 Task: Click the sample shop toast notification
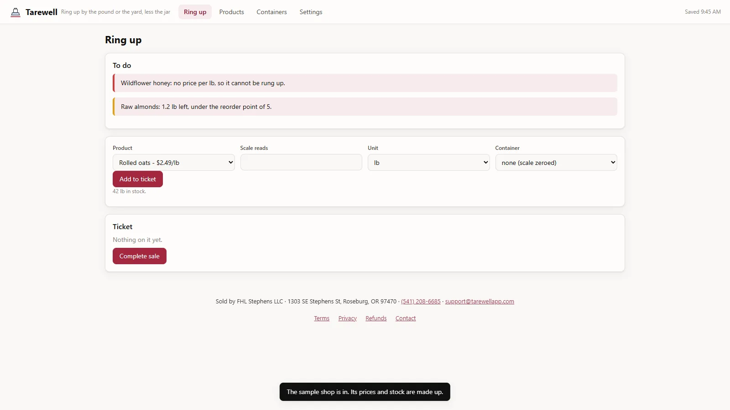coord(365,392)
